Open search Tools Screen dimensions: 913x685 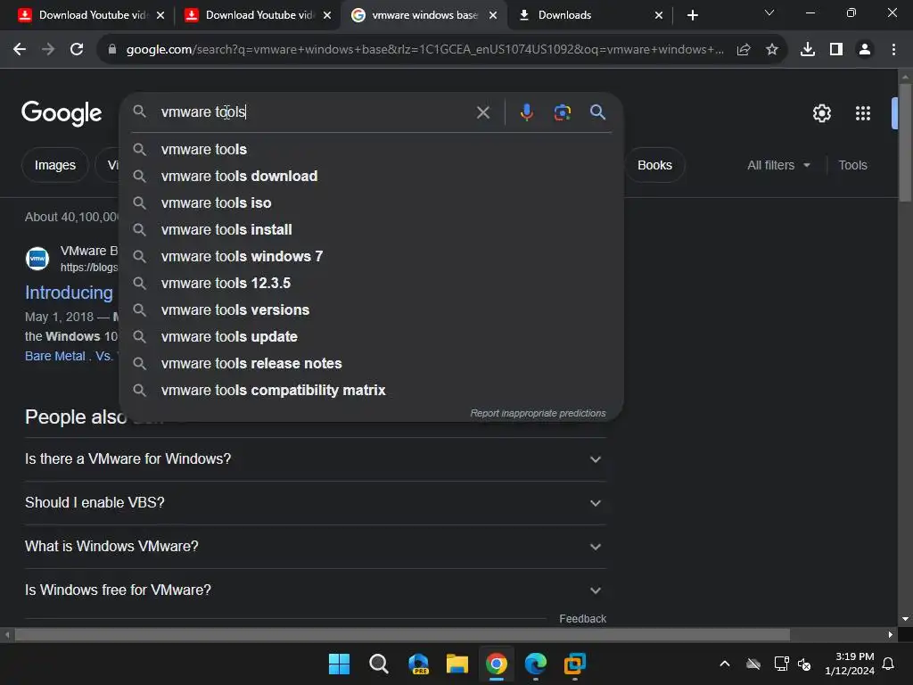[x=852, y=165]
